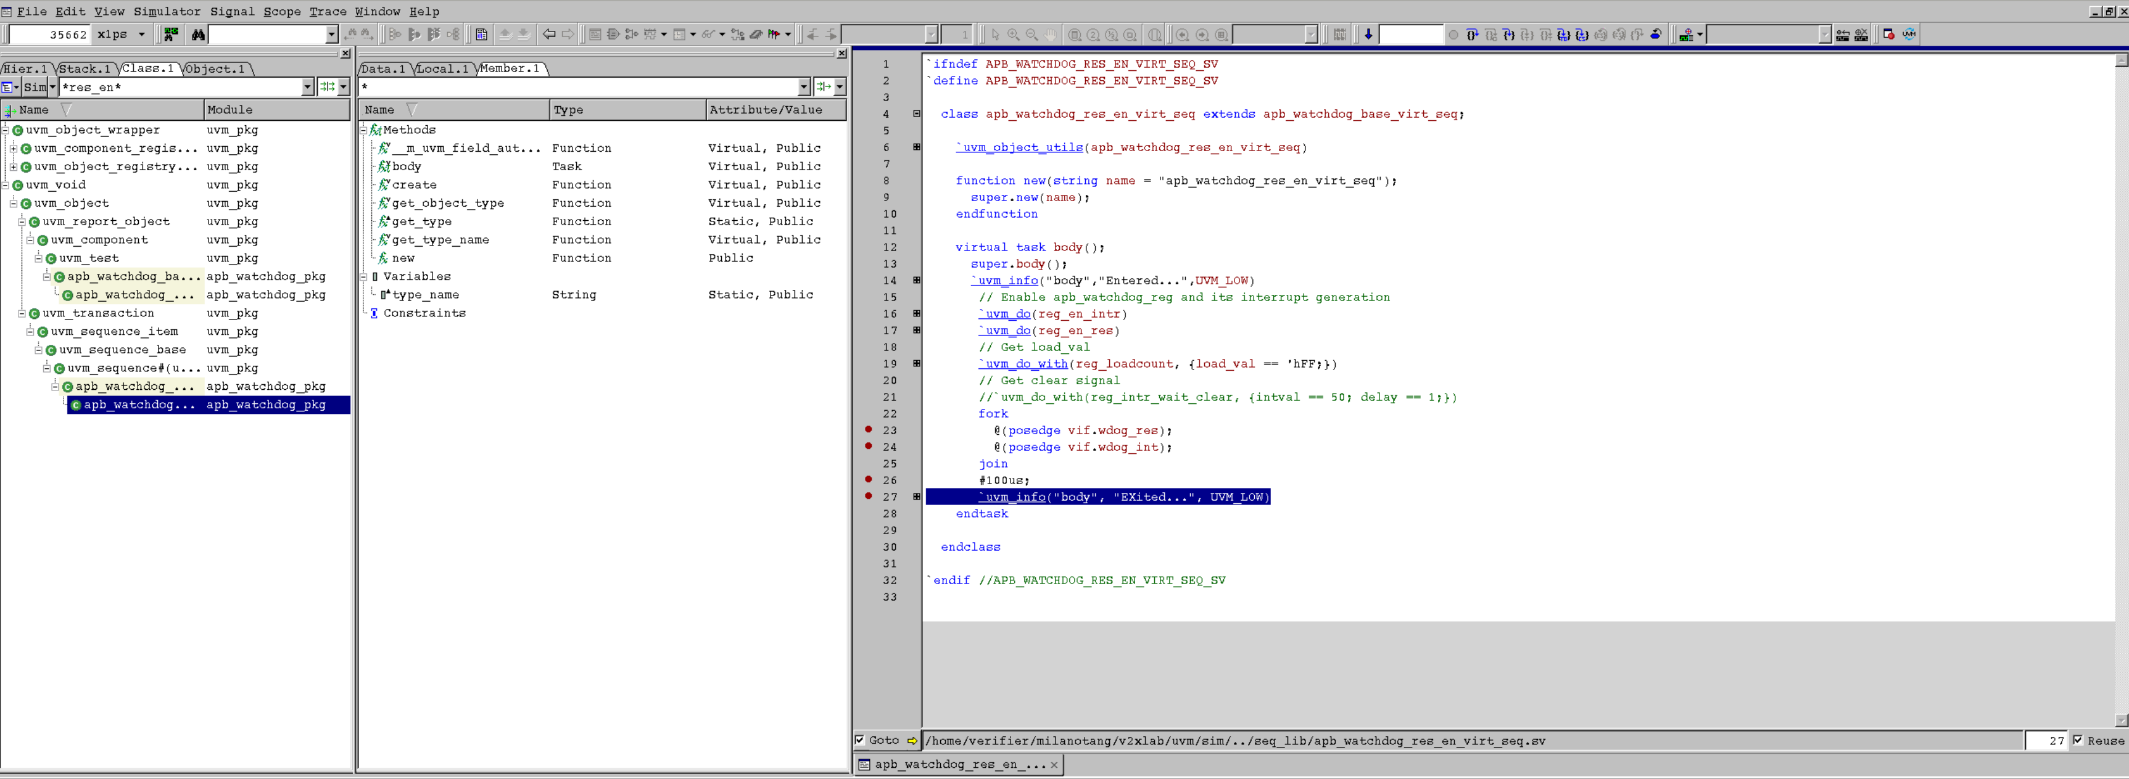The image size is (2129, 779).
Task: Open the Sim scope dropdown
Action: pos(52,87)
